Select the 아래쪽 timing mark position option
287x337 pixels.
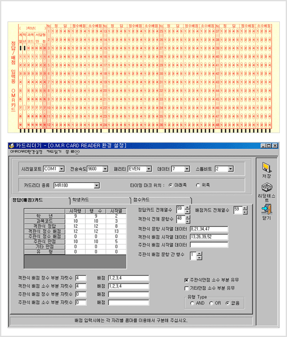pyautogui.click(x=171, y=185)
